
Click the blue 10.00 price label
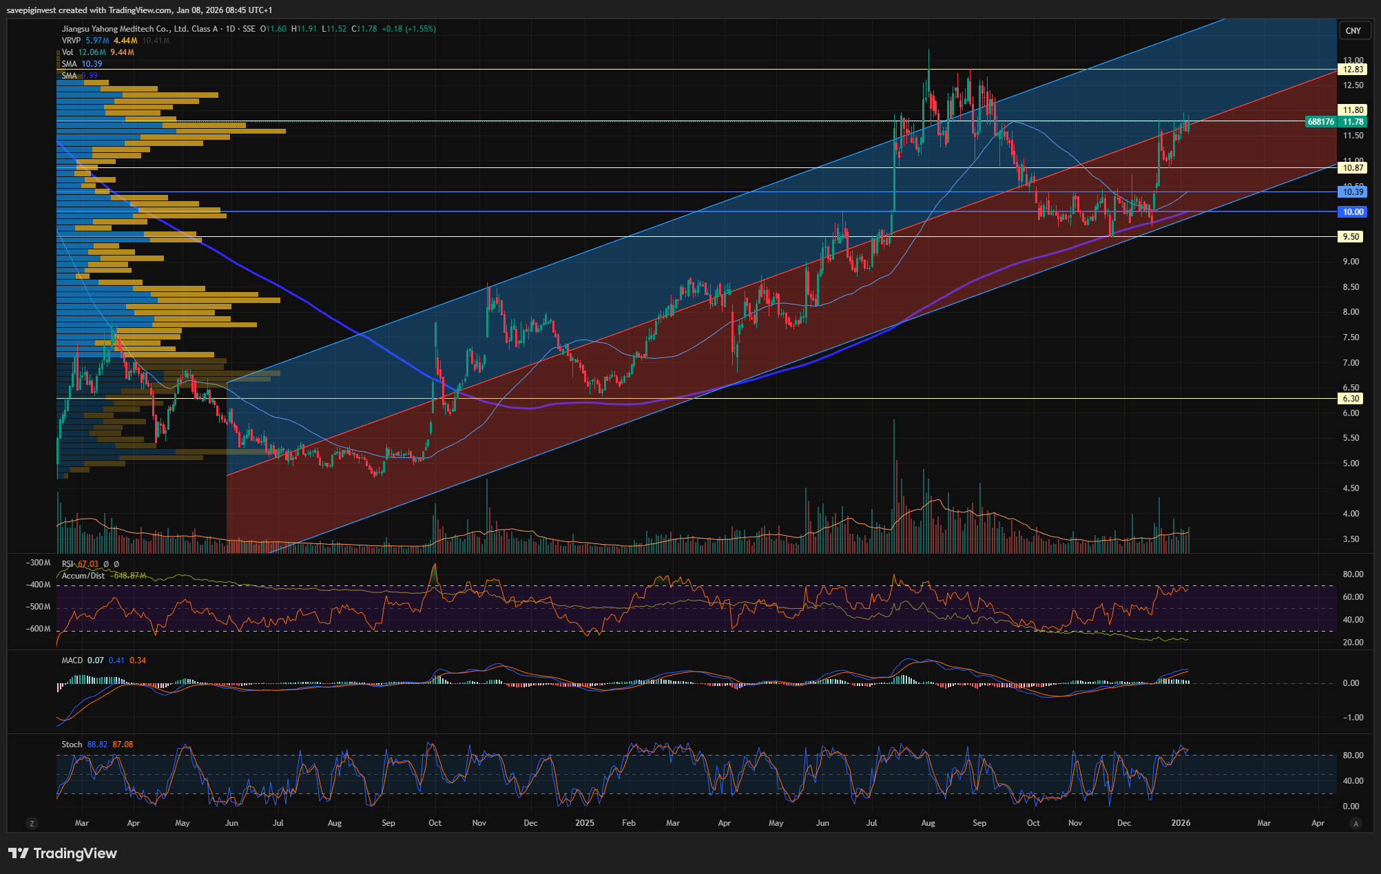click(x=1353, y=212)
